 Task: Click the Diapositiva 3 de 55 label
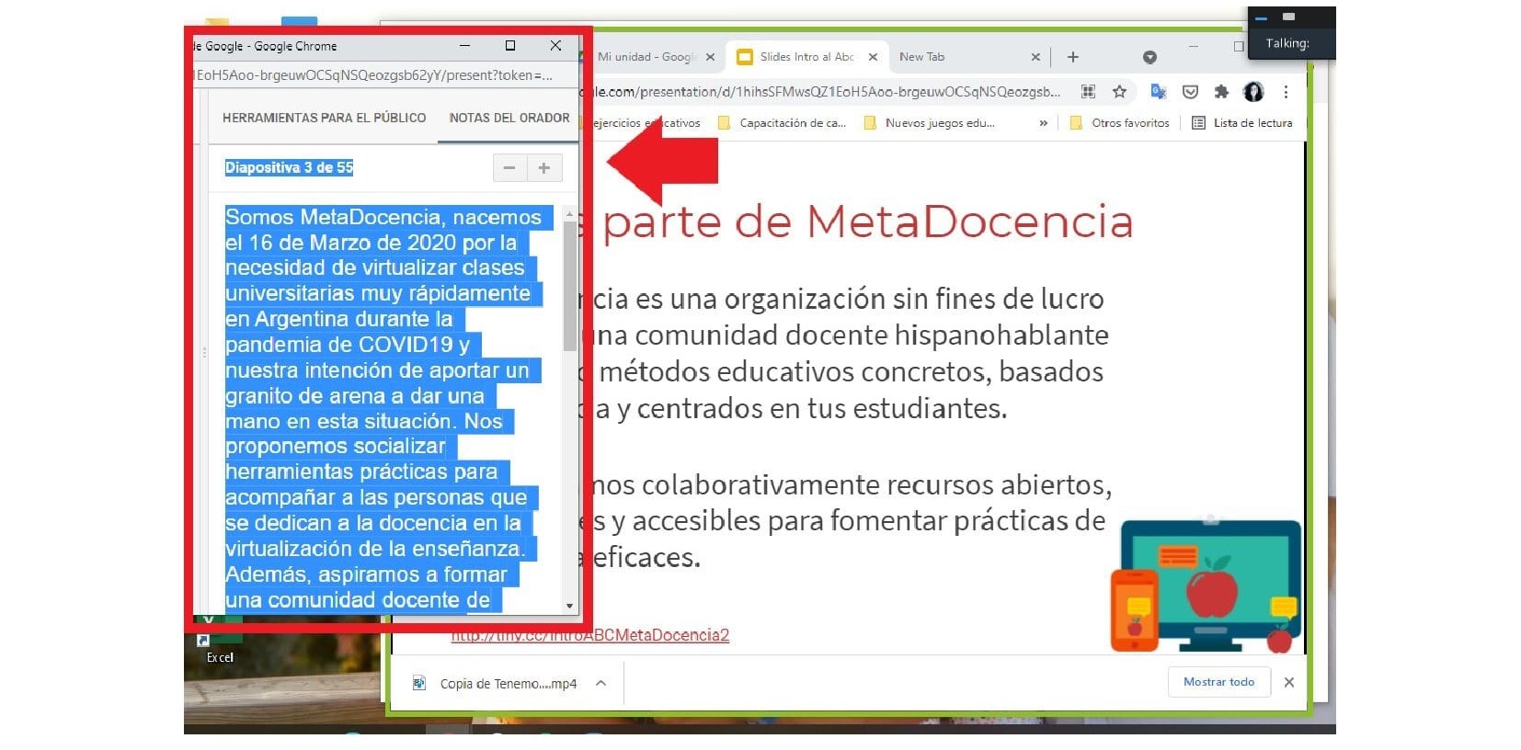click(289, 167)
